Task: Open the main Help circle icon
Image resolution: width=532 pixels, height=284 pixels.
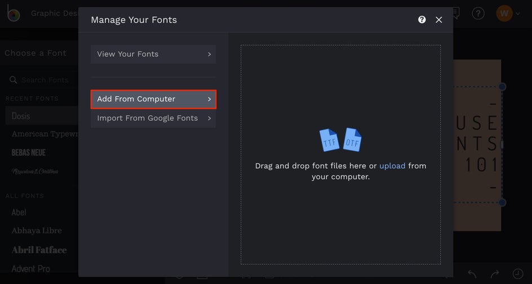Action: tap(478, 13)
